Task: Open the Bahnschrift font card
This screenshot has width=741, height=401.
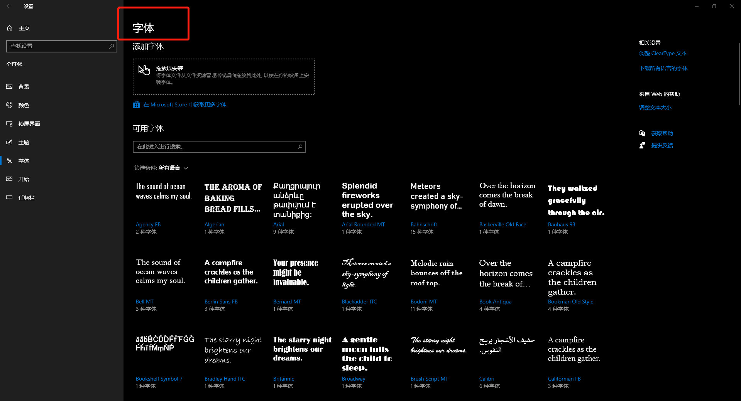Action: click(x=439, y=208)
